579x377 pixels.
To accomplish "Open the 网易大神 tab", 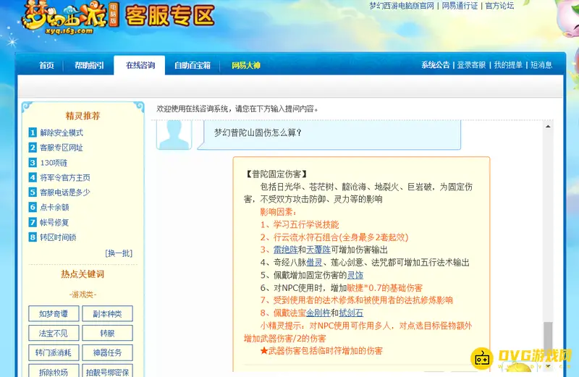I will tap(246, 65).
